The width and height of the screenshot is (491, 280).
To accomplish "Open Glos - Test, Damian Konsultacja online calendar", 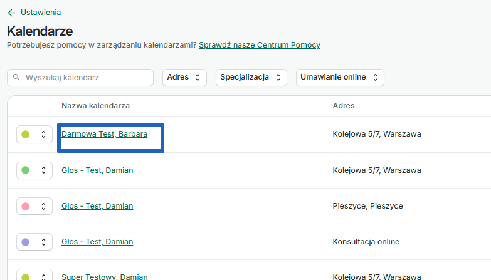I will pos(97,242).
